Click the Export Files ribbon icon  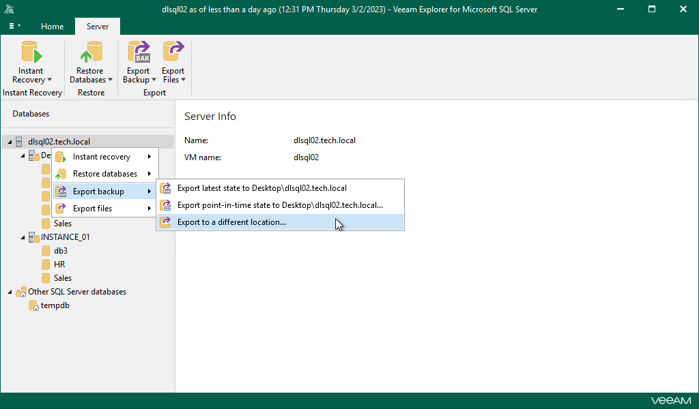173,52
